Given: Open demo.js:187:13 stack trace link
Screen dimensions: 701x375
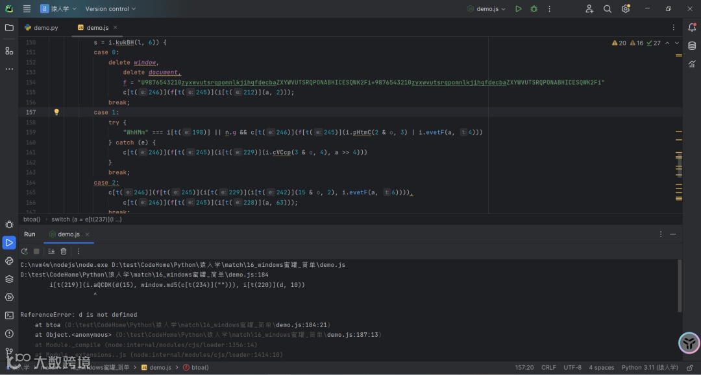Looking at the screenshot, I should coord(352,335).
